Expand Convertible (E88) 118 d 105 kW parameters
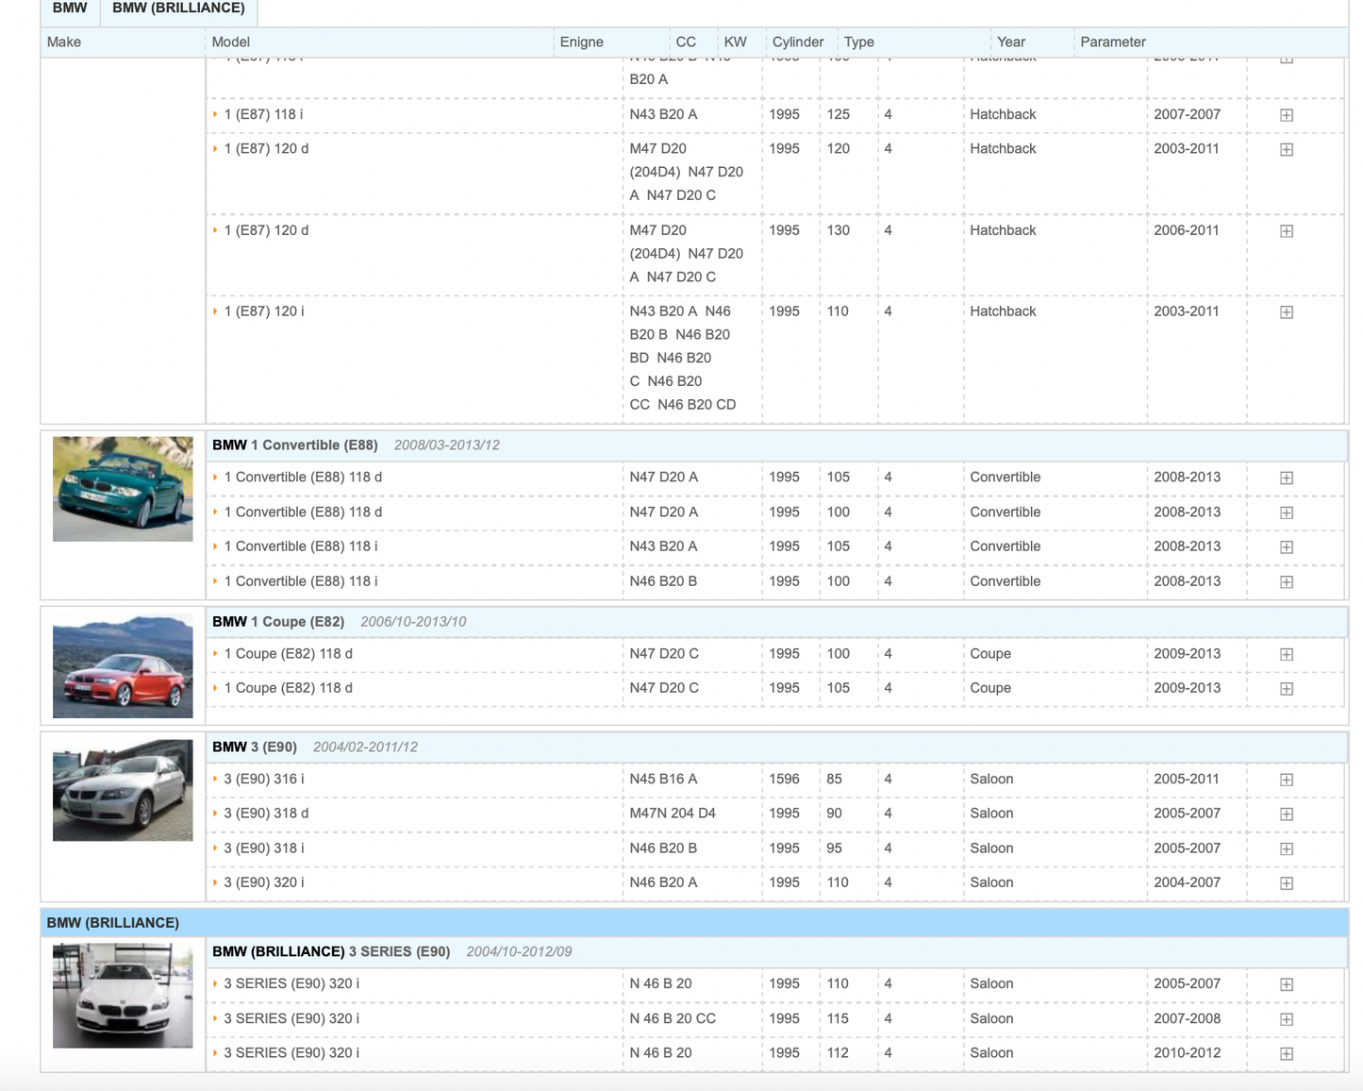The image size is (1363, 1091). [1286, 478]
